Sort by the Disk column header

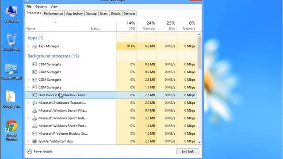tap(167, 26)
